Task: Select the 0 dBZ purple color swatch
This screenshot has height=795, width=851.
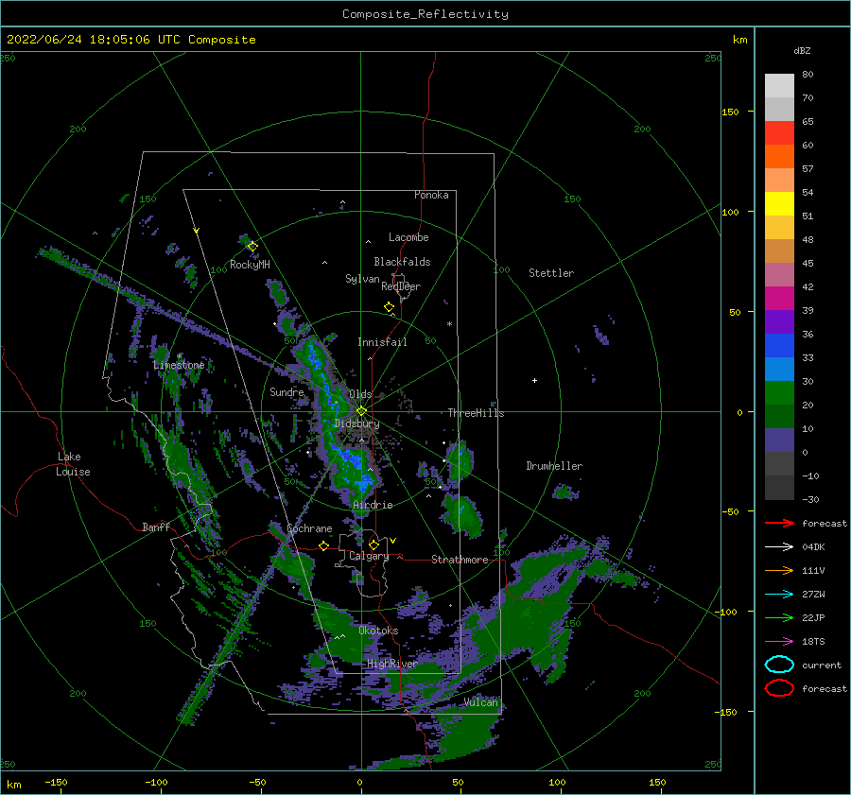Action: [779, 441]
